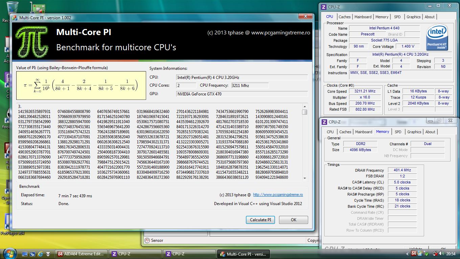The width and height of the screenshot is (460, 259).
Task: Click the Multiplier value x 16.0
Action: (x=365, y=97)
